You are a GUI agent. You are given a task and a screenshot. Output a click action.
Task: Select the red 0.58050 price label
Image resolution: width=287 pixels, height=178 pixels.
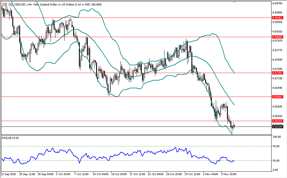pyautogui.click(x=278, y=37)
